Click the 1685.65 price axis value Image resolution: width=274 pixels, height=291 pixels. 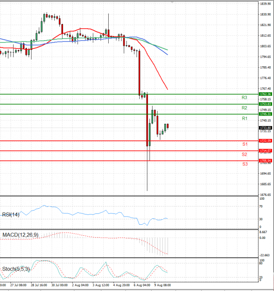pyautogui.click(x=265, y=184)
